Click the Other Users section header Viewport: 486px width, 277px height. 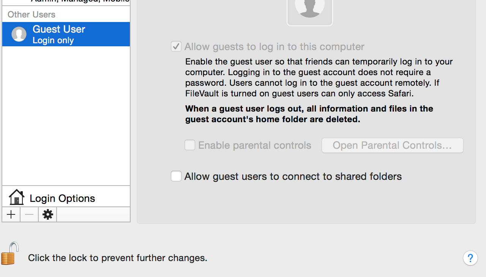point(32,14)
